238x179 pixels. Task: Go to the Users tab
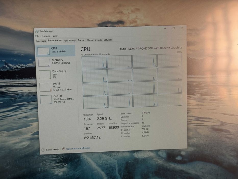pos(90,40)
